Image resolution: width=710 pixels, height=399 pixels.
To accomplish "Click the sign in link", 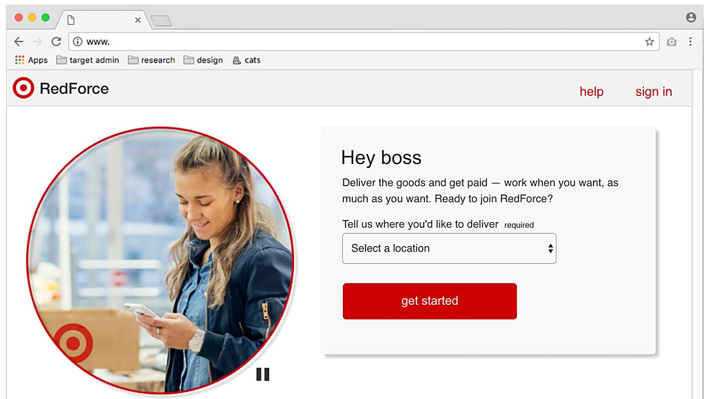I will pyautogui.click(x=653, y=92).
